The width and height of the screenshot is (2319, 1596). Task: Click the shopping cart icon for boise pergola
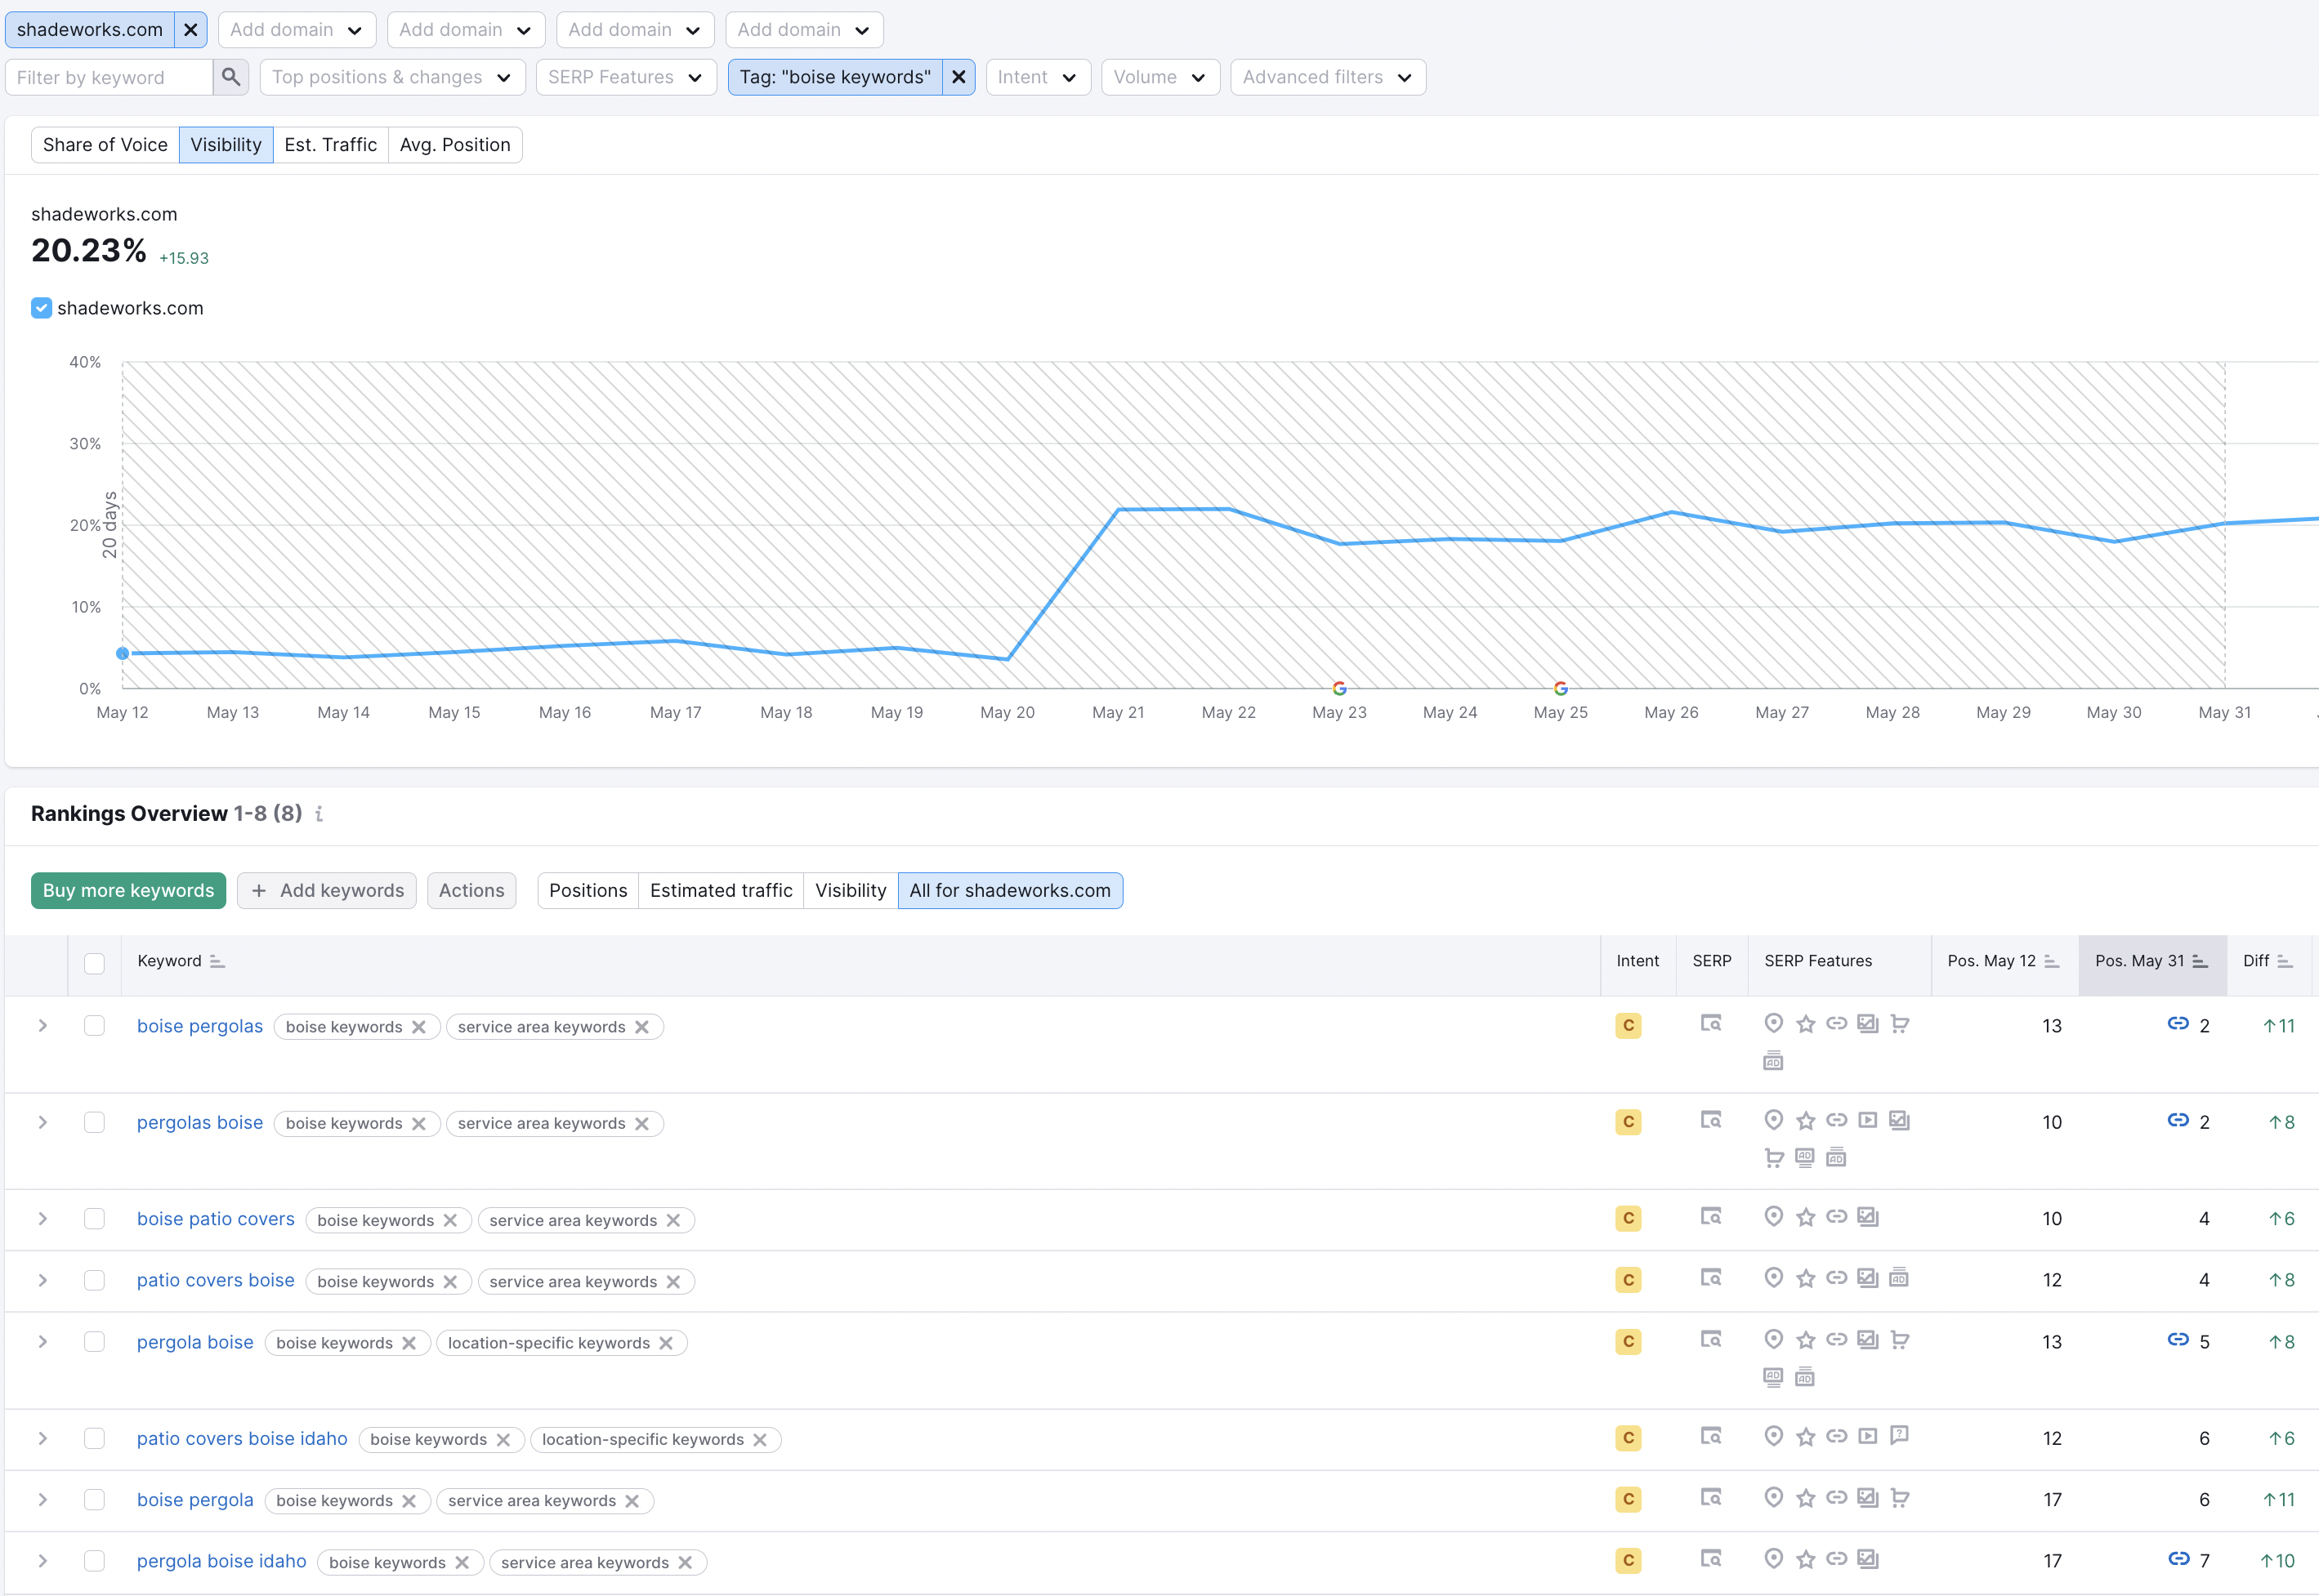pyautogui.click(x=1900, y=1498)
